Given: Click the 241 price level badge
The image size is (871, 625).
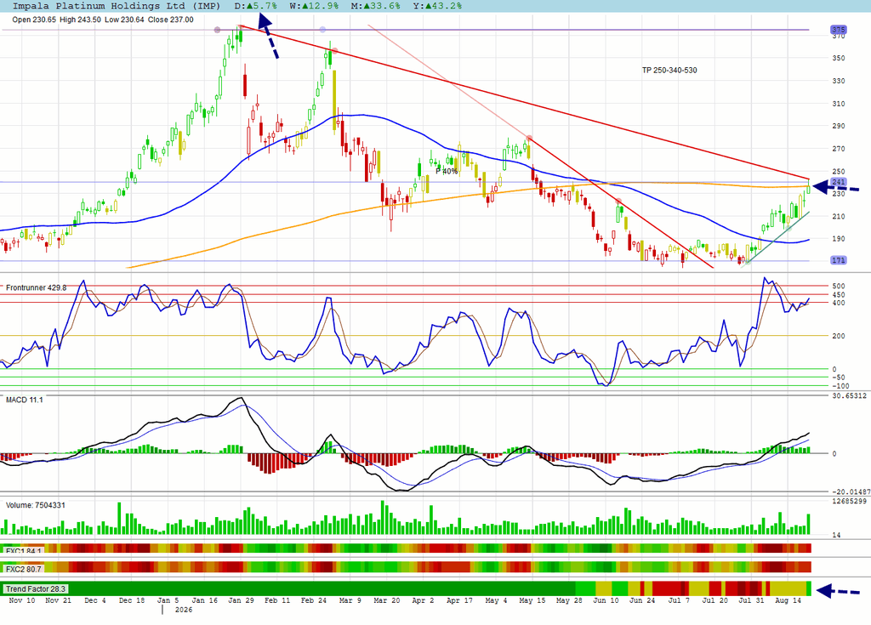Looking at the screenshot, I should click(x=838, y=182).
